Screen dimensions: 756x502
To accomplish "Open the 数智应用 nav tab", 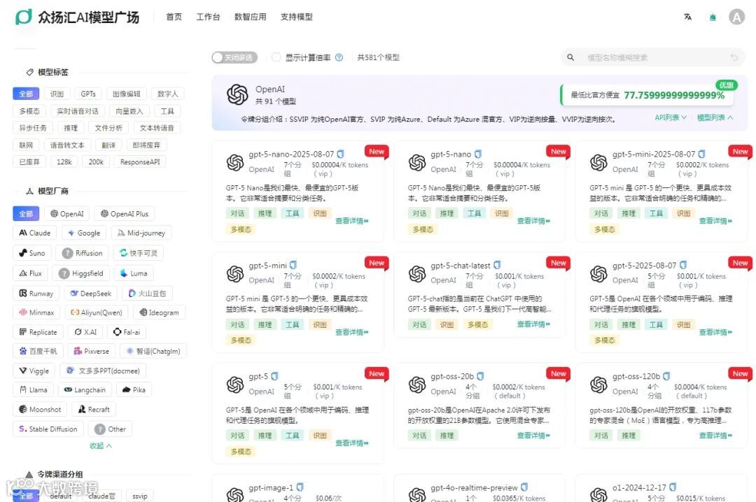I will (250, 17).
